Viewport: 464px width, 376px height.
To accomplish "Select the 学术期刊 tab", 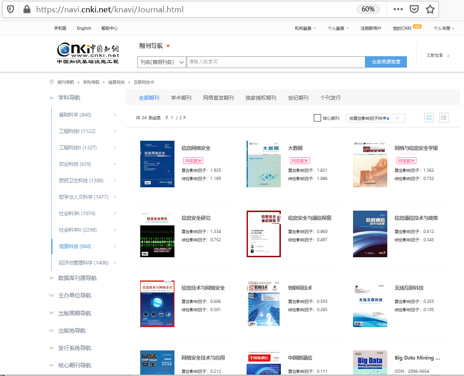I will pyautogui.click(x=181, y=98).
